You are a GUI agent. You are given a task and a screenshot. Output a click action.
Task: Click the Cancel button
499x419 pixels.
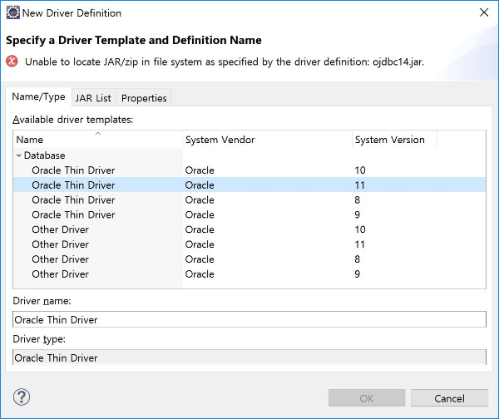click(x=449, y=398)
